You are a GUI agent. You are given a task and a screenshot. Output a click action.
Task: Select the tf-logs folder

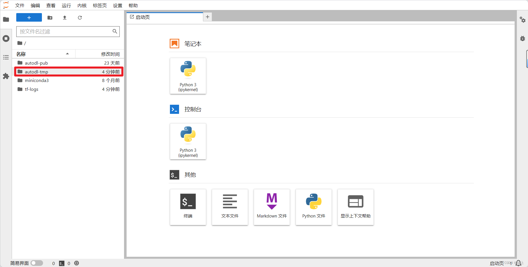68,89
